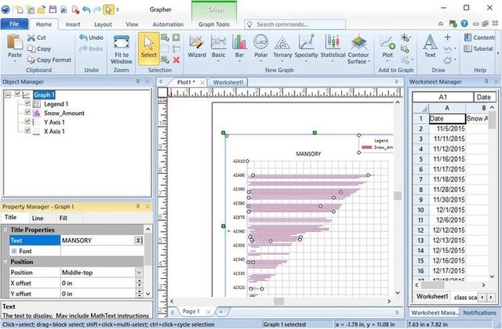Switch to the Graph Tools tab
This screenshot has height=329, width=502.
(214, 24)
